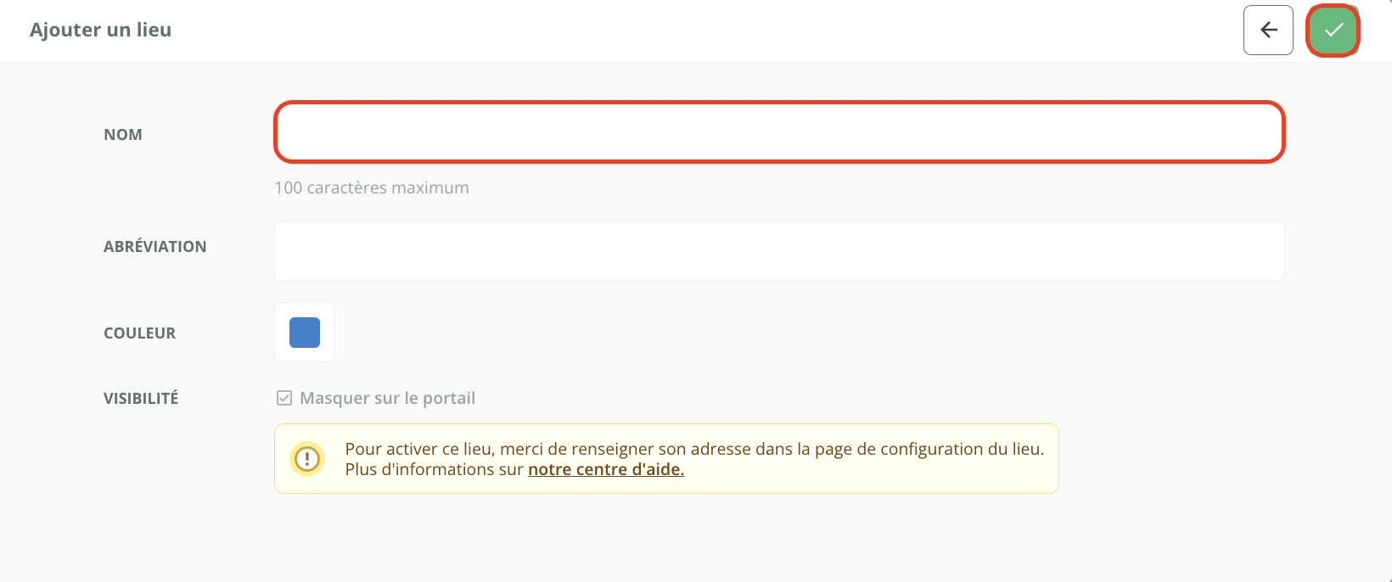Click the COULEUR label
Viewport: 1392px width, 582px height.
[x=140, y=333]
